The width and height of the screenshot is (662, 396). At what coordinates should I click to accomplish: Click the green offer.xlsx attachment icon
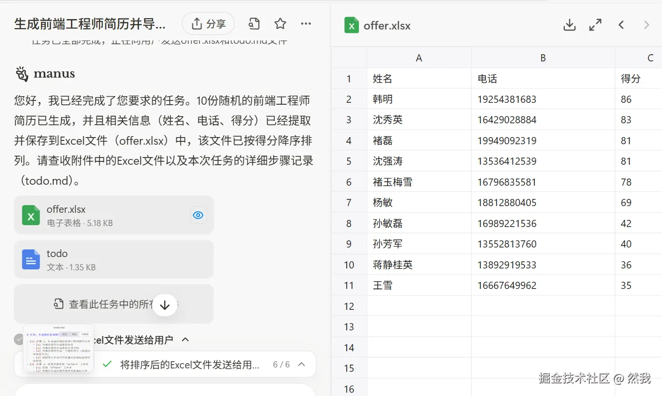[x=31, y=215]
